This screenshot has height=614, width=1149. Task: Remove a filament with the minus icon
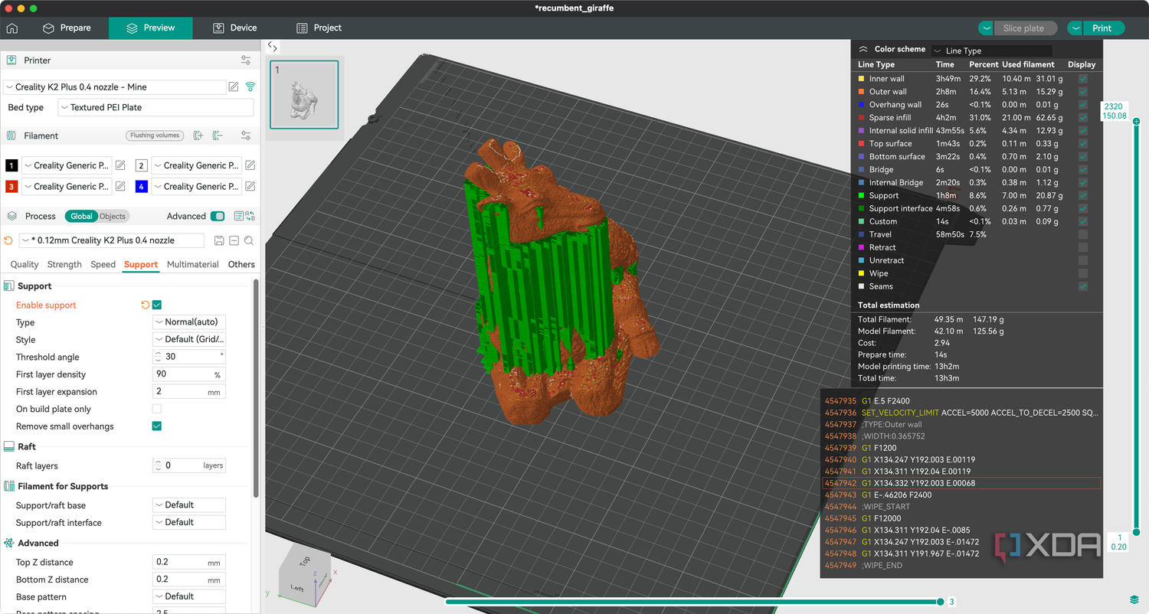click(218, 136)
